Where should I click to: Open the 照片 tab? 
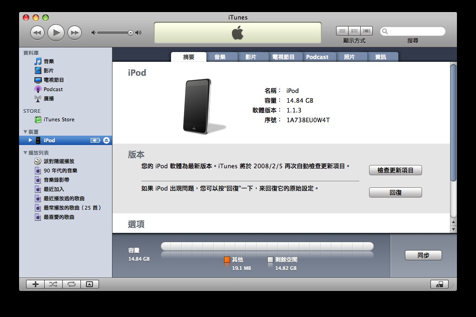point(351,57)
